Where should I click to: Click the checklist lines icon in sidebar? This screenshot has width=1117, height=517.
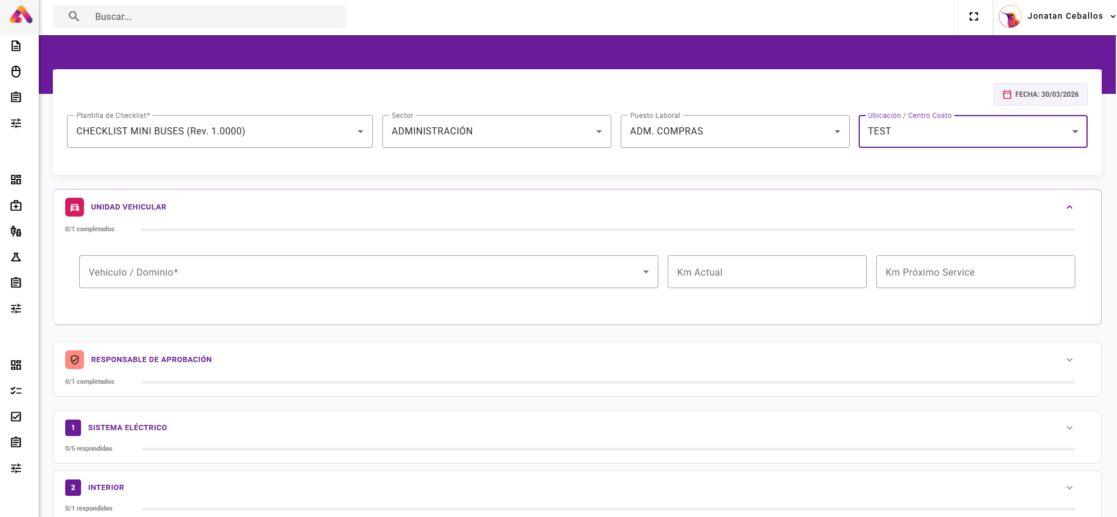click(16, 391)
